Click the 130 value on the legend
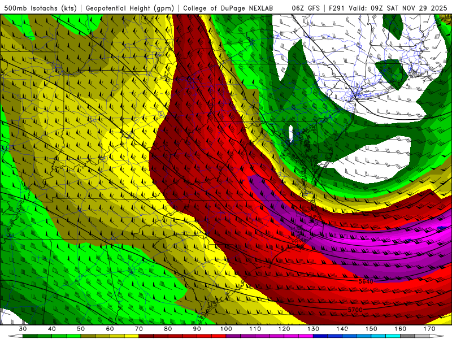Viewport: 452px width, 339px height. [314, 329]
